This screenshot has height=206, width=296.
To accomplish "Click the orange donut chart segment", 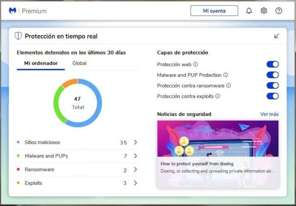I will coord(70,83).
